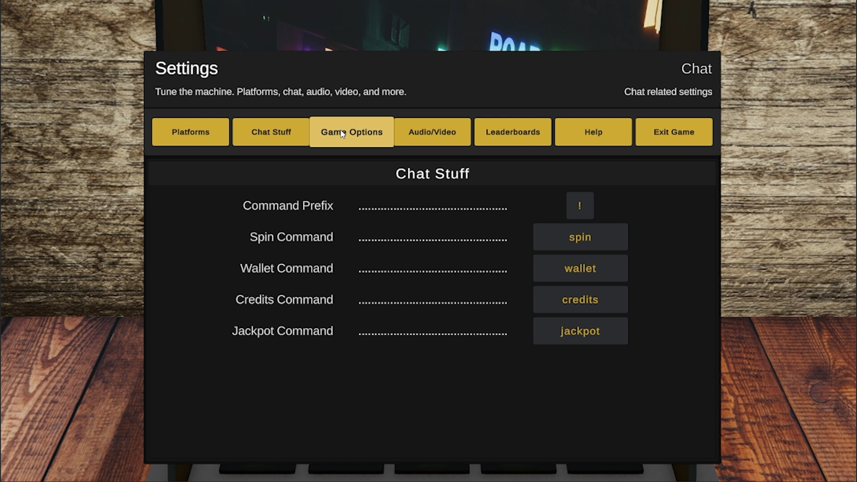Click the Spin Command label
This screenshot has width=857, height=482.
(291, 237)
